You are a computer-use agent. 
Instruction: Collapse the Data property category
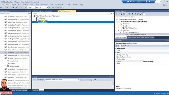116,53
